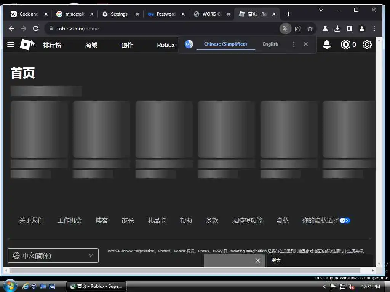The height and width of the screenshot is (292, 390).
Task: Open the 商城 nav item
Action: point(91,45)
